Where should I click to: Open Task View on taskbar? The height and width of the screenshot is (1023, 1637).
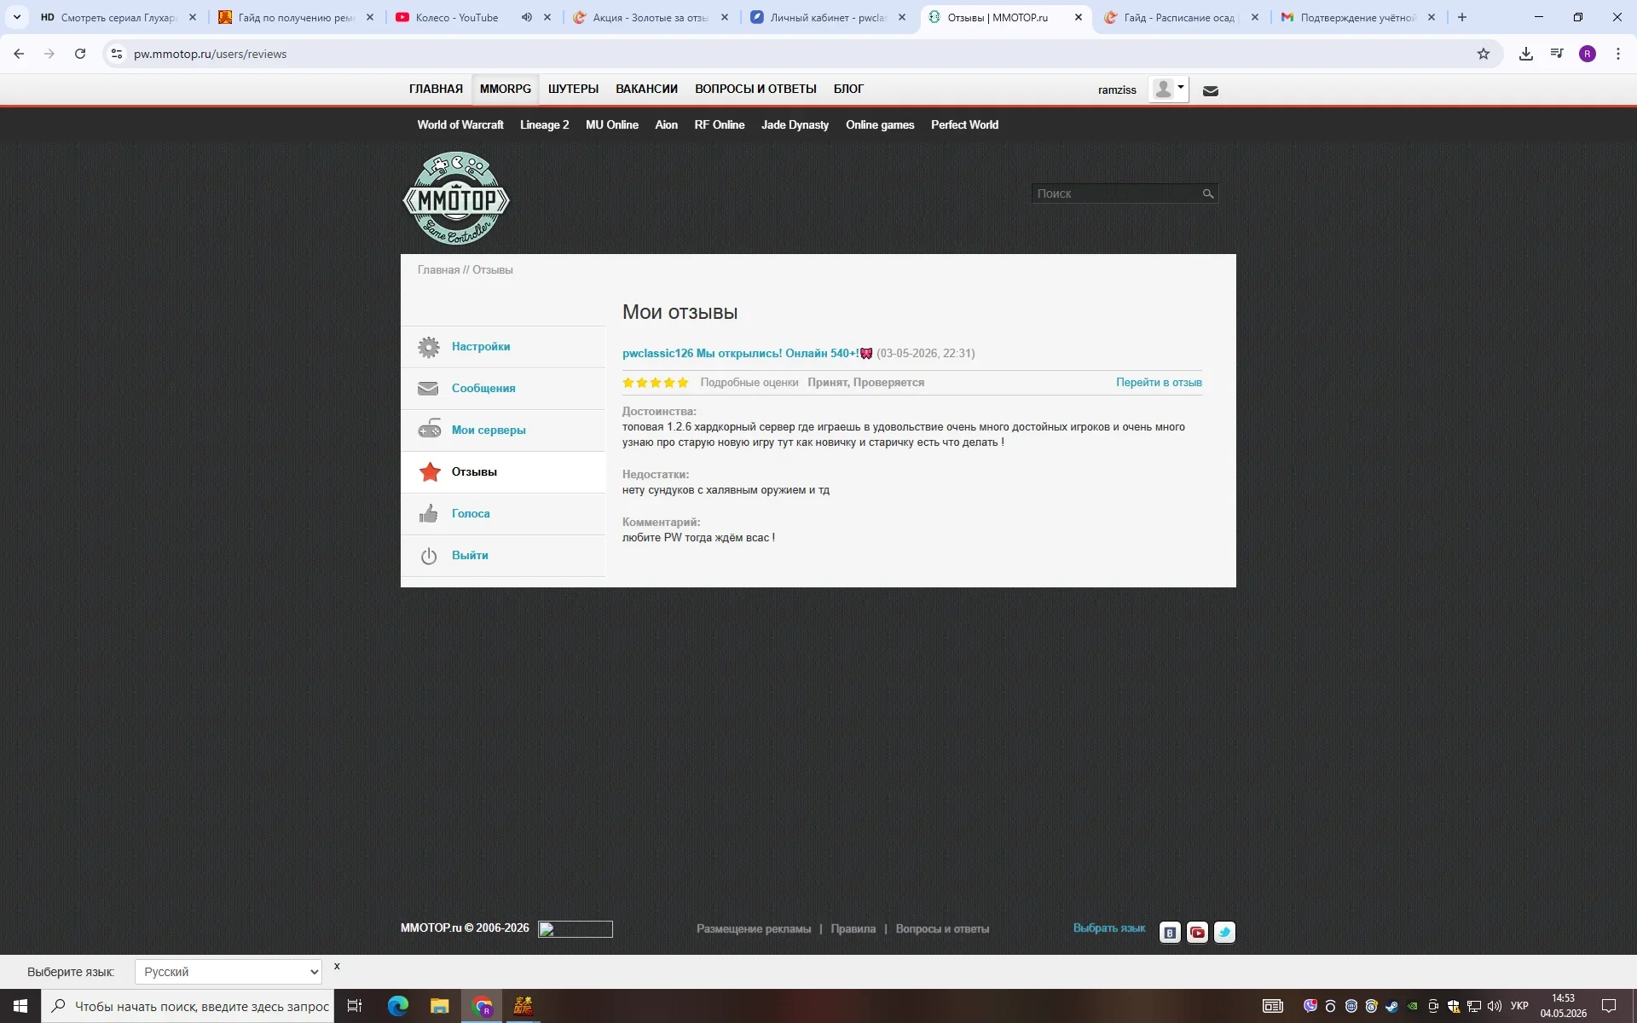[x=355, y=1006]
